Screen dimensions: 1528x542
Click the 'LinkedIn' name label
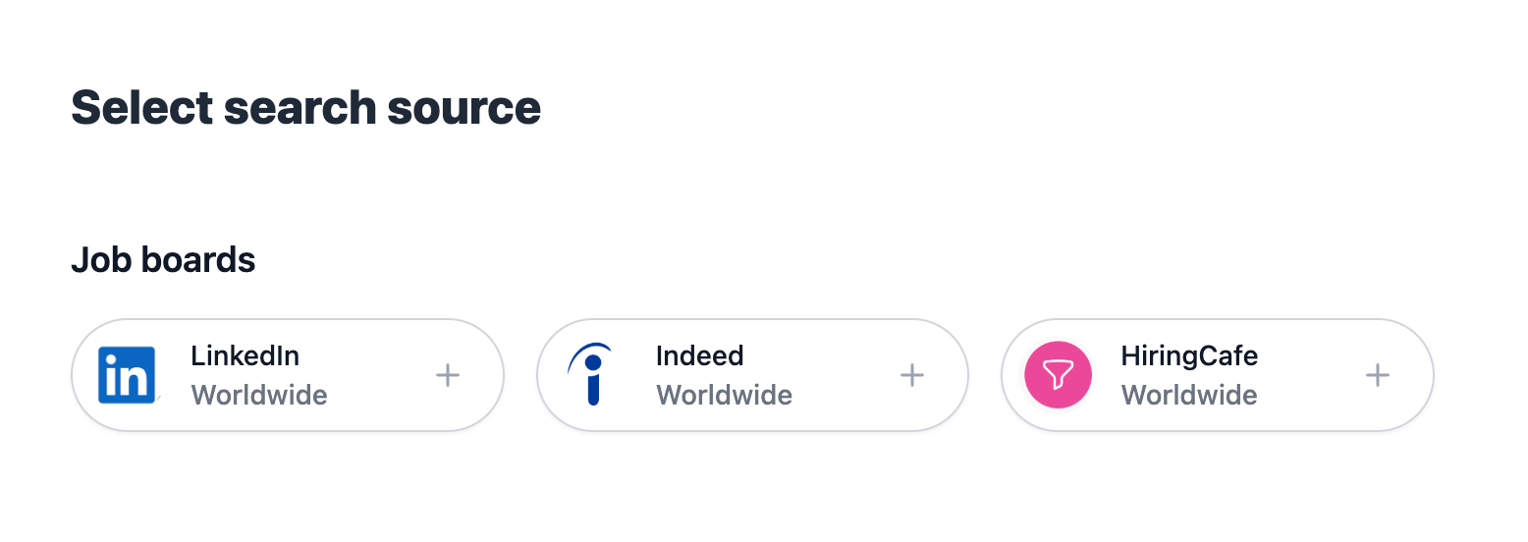(x=246, y=355)
